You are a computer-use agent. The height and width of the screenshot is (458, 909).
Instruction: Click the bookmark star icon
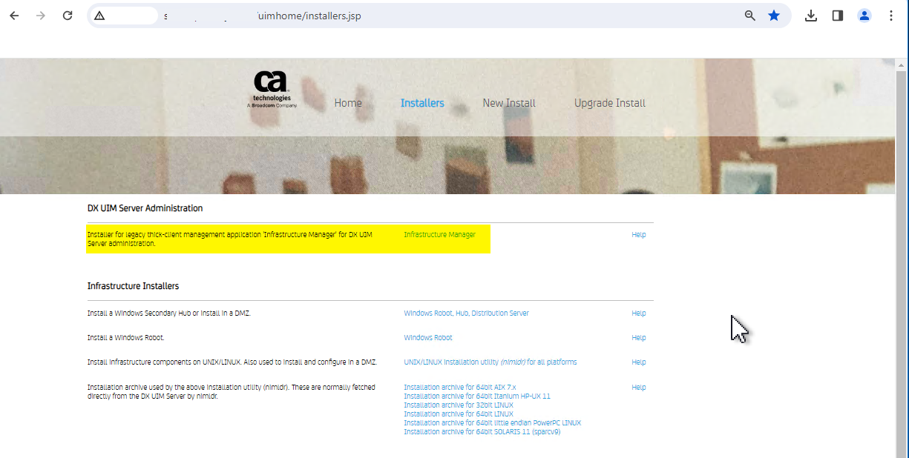coord(774,16)
